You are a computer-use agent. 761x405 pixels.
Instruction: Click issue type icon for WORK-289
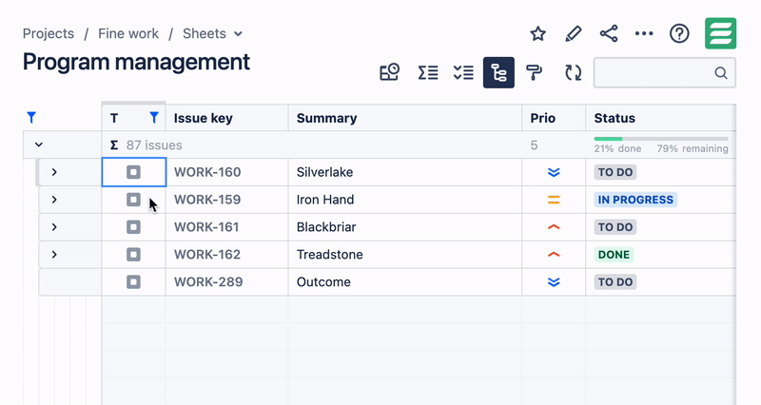[x=133, y=281]
